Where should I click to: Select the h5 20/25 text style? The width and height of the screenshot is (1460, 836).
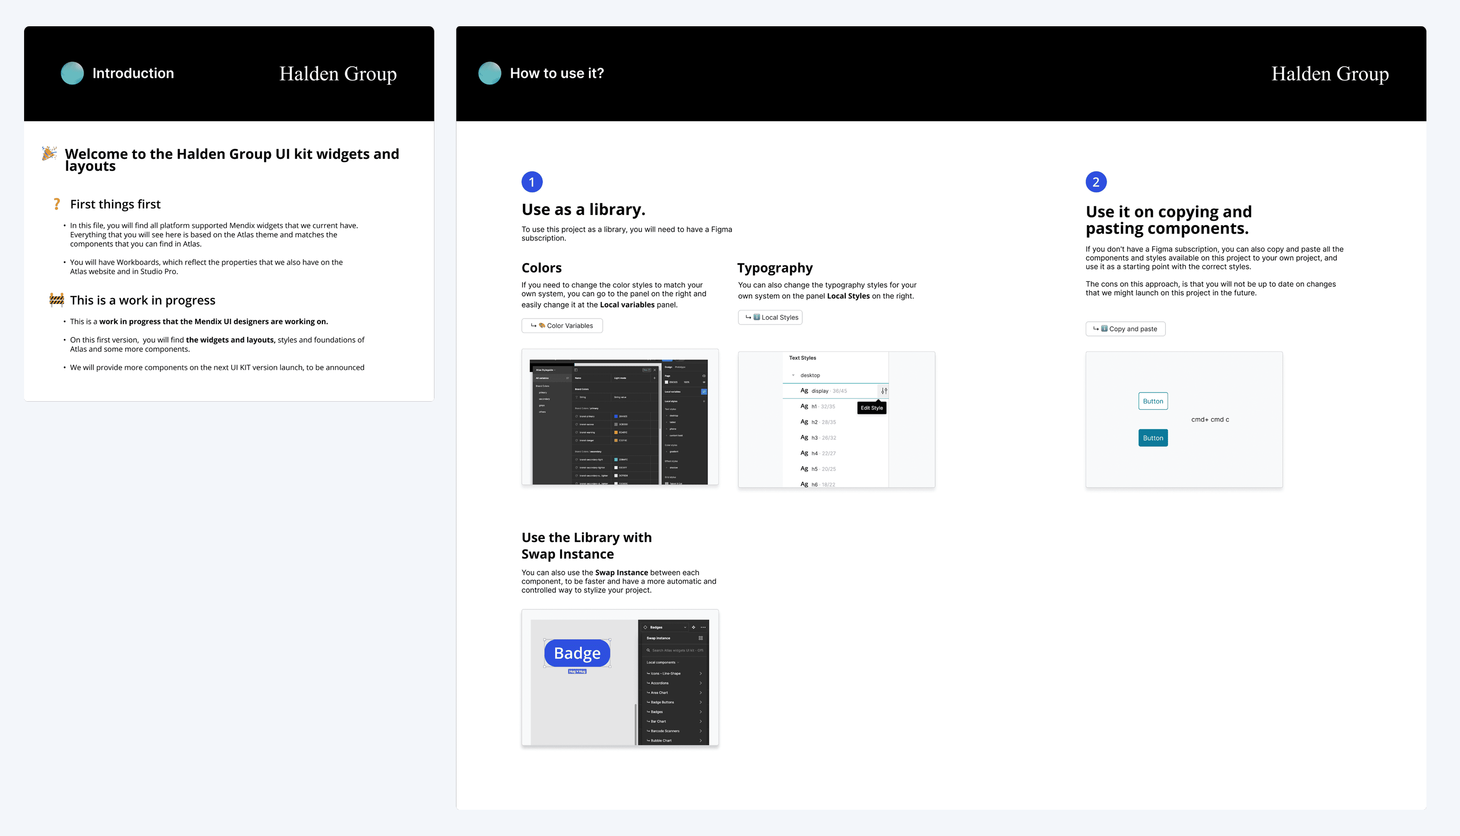coord(818,469)
